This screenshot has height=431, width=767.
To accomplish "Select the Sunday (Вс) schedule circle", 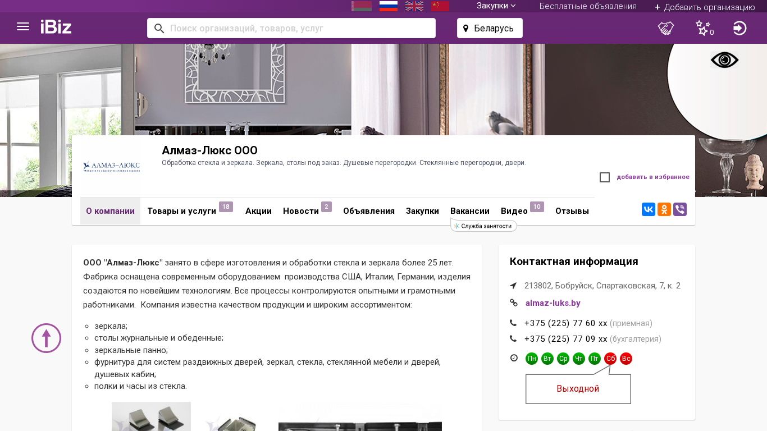I will [626, 359].
